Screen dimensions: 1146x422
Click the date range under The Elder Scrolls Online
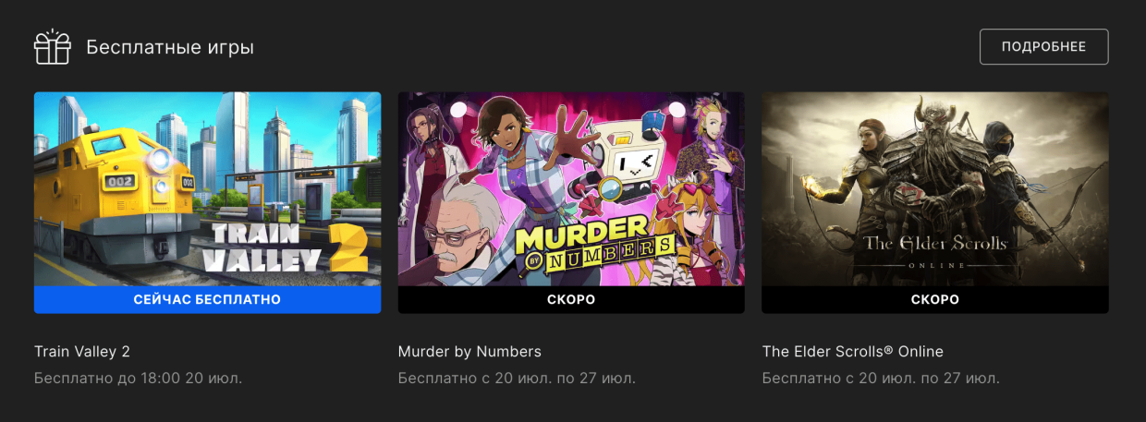point(881,379)
